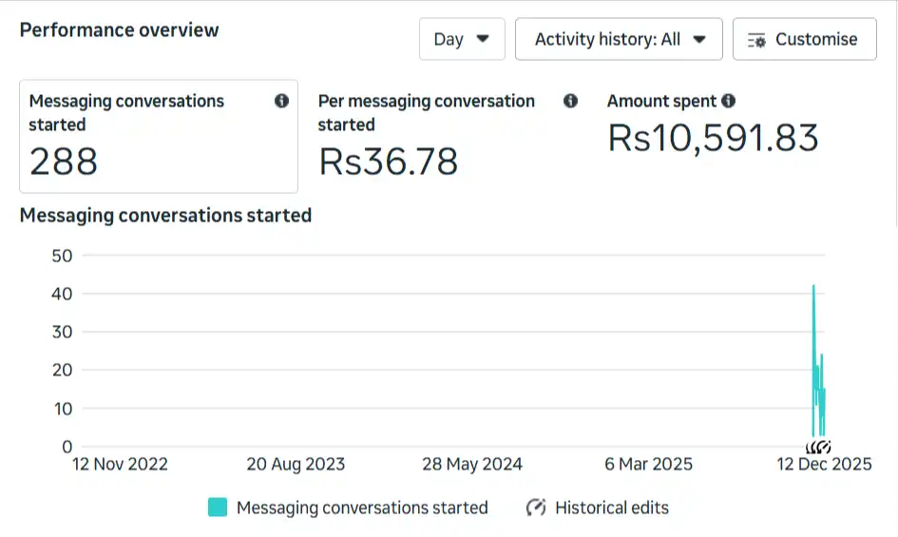
Task: Click the teal legend colour swatch
Action: click(218, 508)
